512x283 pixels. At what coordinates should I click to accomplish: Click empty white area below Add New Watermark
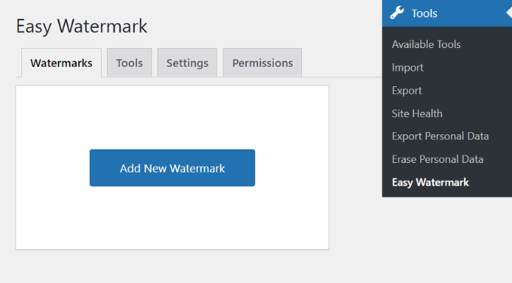(x=172, y=218)
